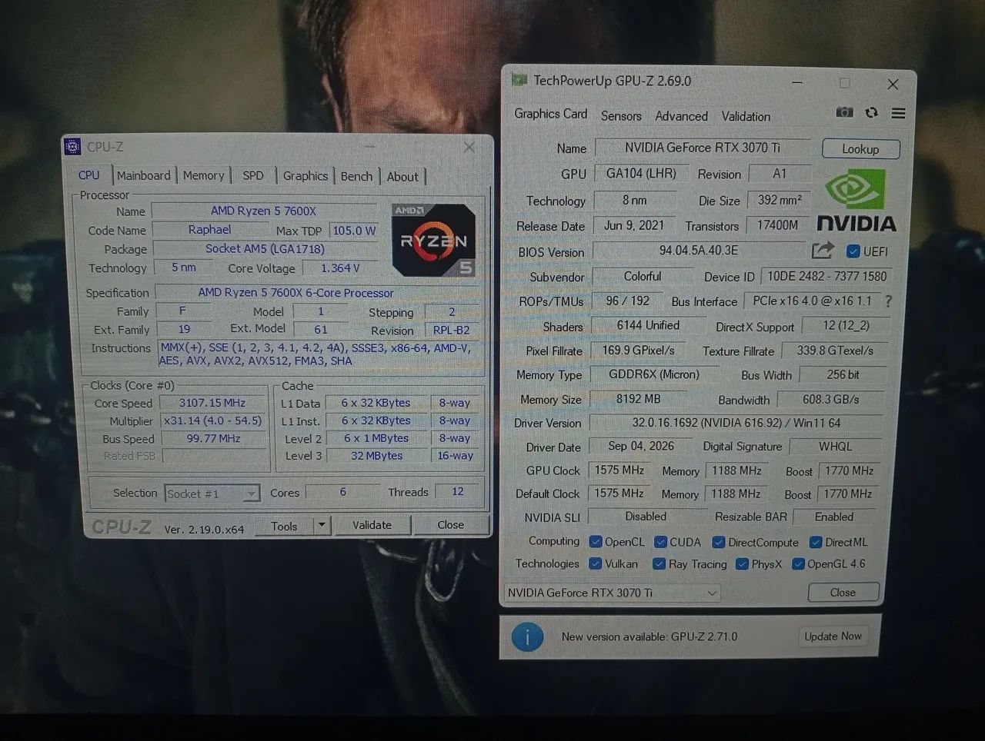The width and height of the screenshot is (985, 741).
Task: Open the Advanced tab in GPU-Z
Action: point(681,116)
